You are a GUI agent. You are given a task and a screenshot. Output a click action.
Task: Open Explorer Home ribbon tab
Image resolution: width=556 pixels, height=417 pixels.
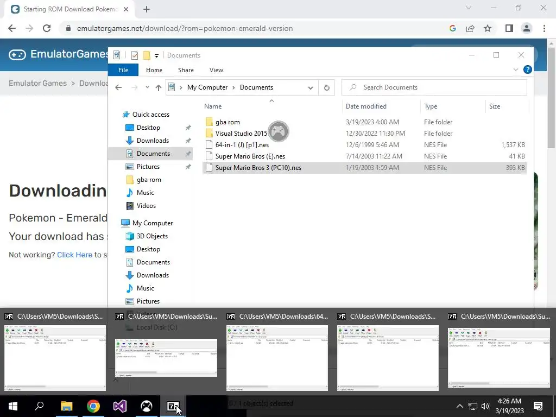[154, 70]
